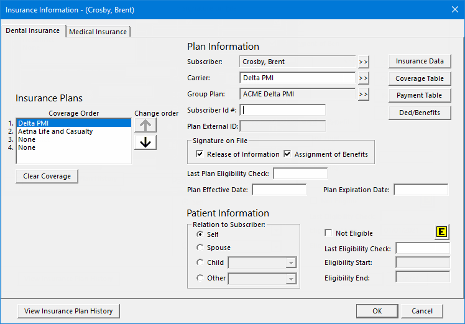The height and width of the screenshot is (324, 465).
Task: View Insurance Plan History
Action: point(68,311)
